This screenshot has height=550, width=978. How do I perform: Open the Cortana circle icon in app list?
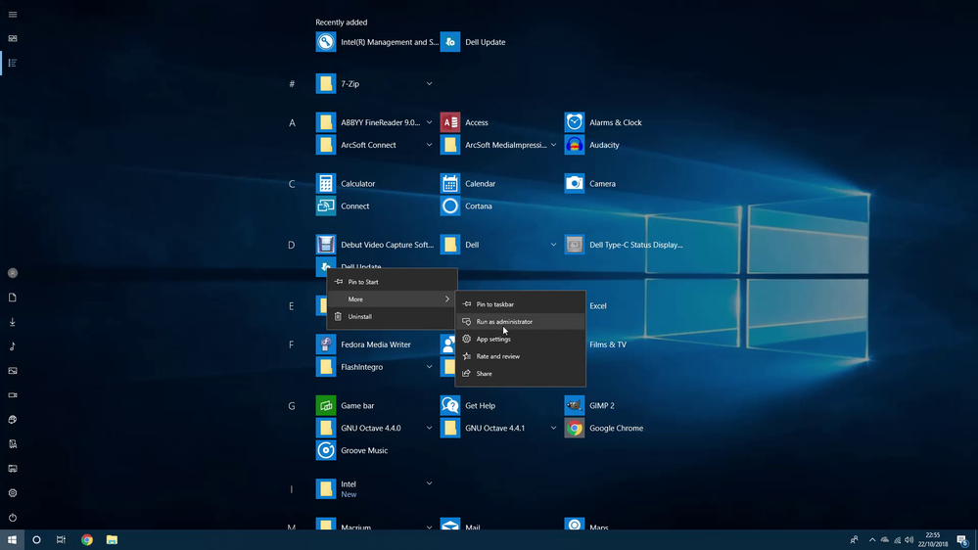click(x=449, y=206)
